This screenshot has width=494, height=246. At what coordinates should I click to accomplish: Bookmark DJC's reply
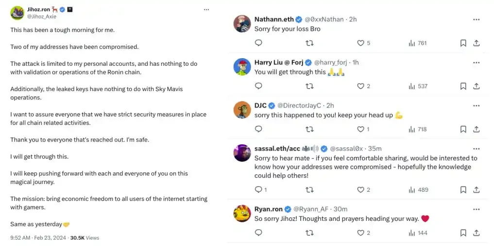pyautogui.click(x=463, y=129)
